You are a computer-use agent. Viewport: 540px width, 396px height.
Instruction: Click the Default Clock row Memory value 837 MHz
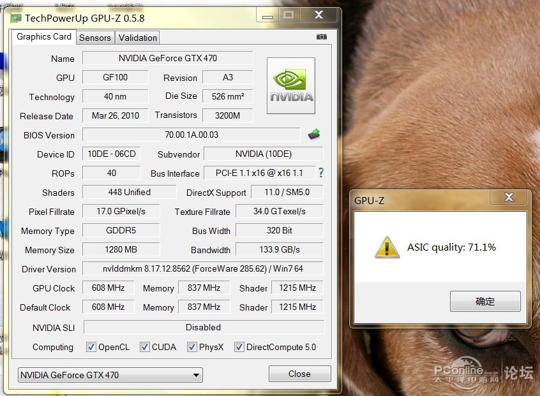(204, 307)
